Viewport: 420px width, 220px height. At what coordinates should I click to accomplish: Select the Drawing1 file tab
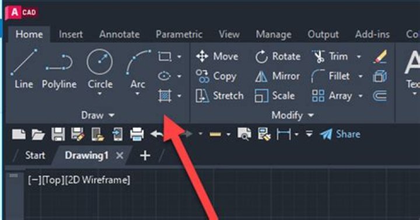(x=86, y=155)
